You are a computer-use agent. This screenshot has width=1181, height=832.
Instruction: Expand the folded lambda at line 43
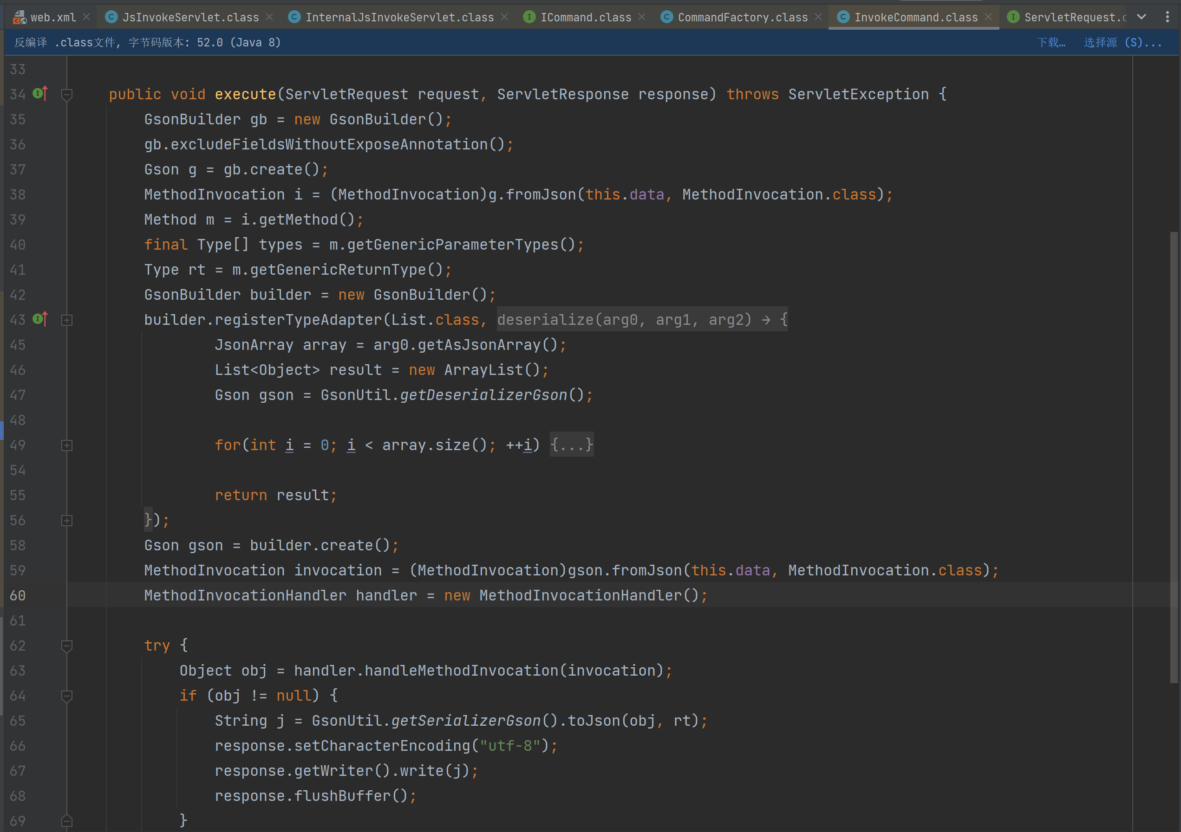(67, 320)
